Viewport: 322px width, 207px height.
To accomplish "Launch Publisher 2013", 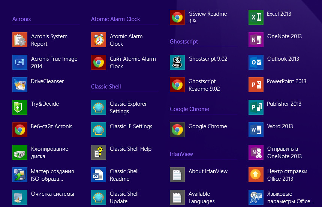I will click(x=256, y=107).
